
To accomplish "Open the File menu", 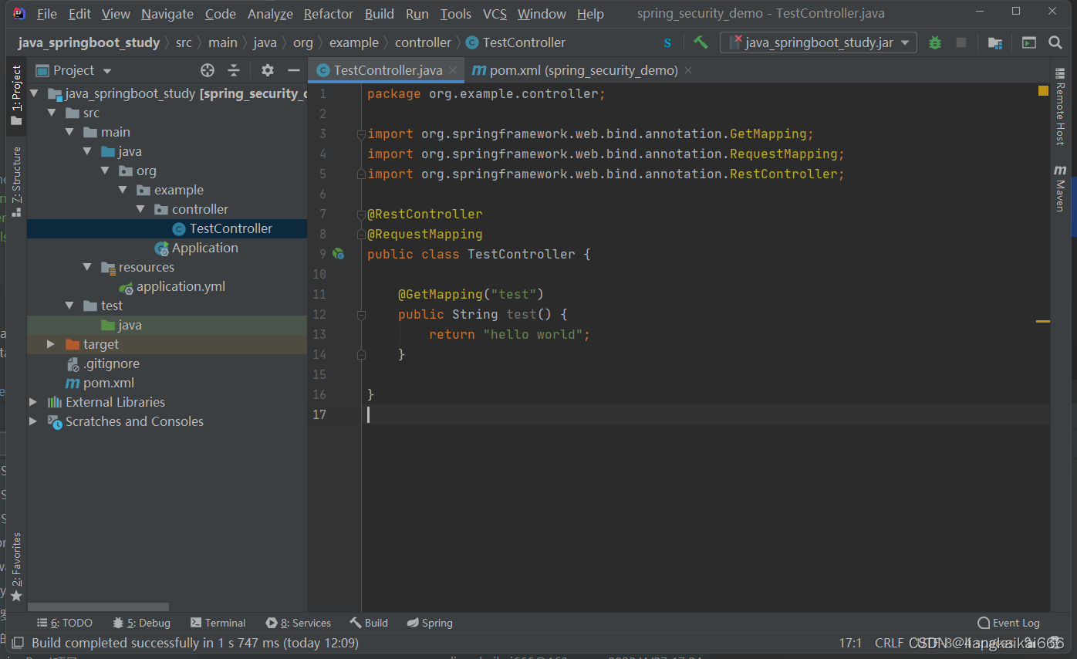I will (46, 14).
